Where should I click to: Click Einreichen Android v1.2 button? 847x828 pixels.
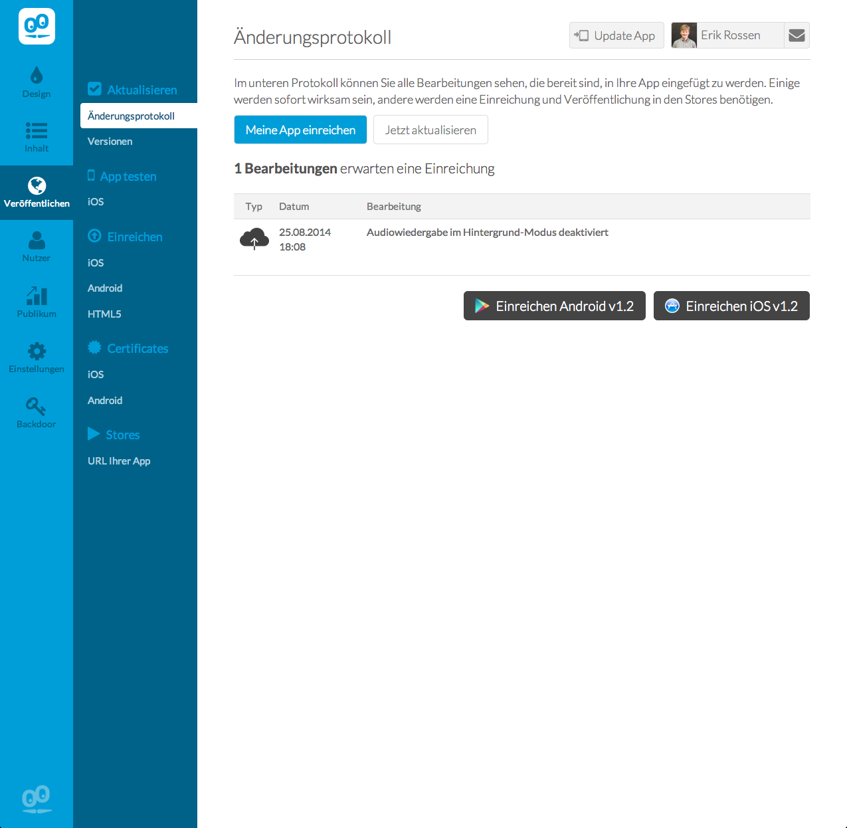tap(555, 306)
